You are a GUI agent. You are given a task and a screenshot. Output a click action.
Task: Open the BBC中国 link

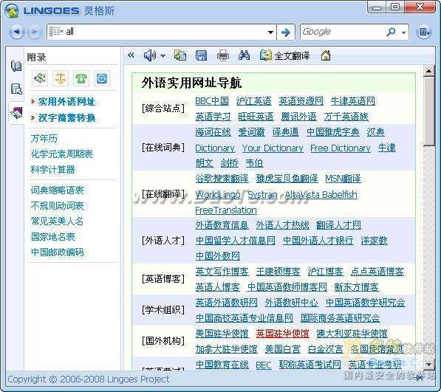point(212,101)
